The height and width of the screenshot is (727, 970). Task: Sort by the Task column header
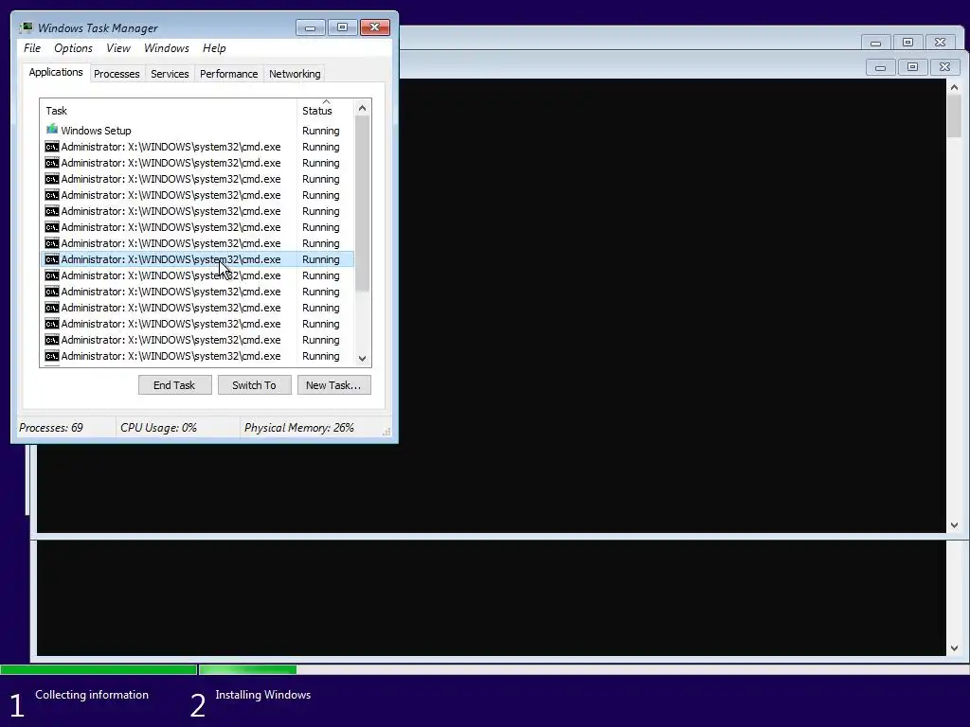[169, 110]
